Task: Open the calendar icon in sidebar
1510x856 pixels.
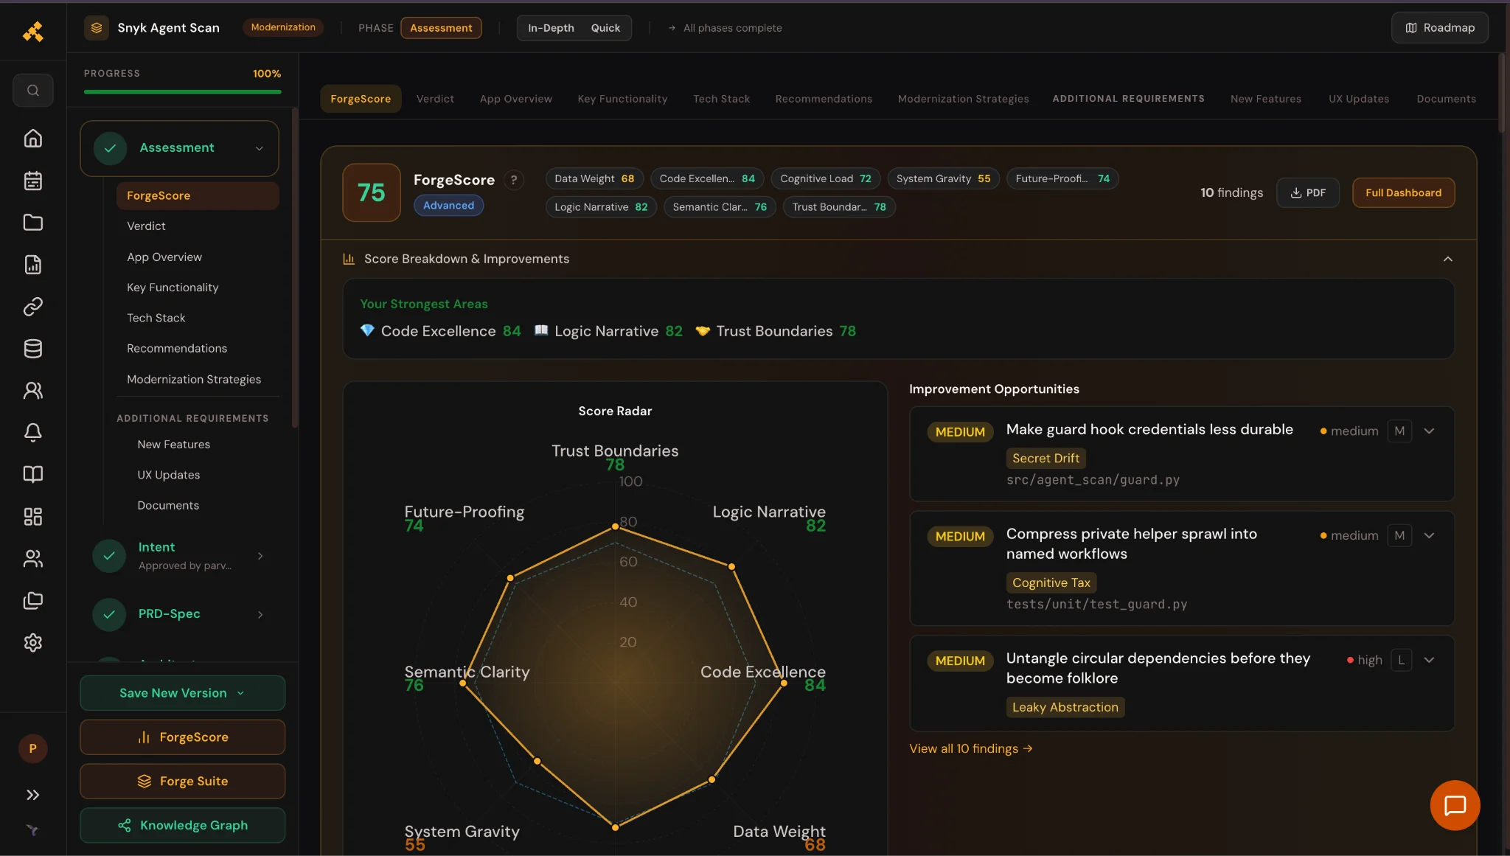Action: coord(32,181)
